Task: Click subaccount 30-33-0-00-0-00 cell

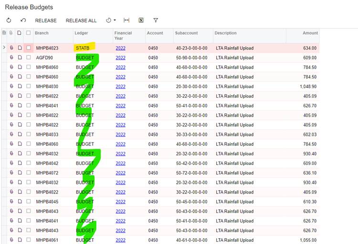Action: point(192,134)
